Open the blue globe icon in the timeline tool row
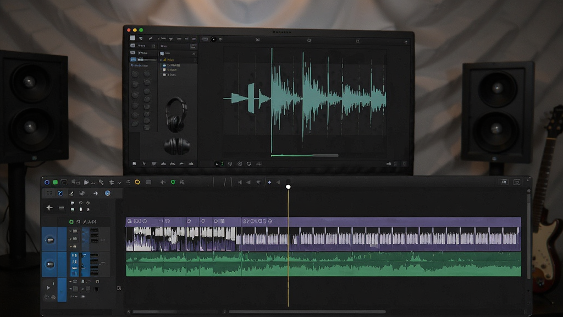The image size is (563, 317). click(107, 193)
